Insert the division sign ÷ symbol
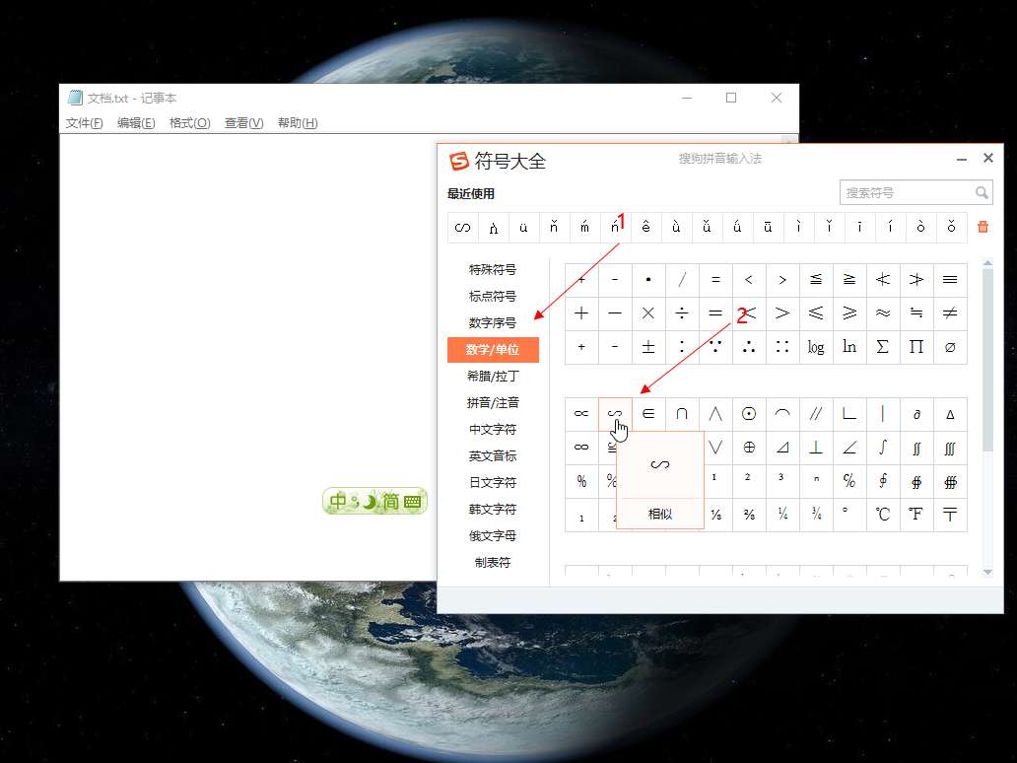 pyautogui.click(x=682, y=313)
